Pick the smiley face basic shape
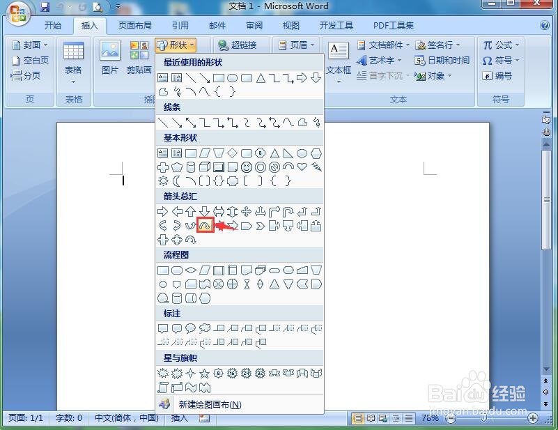This screenshot has height=430, width=558. tap(247, 167)
